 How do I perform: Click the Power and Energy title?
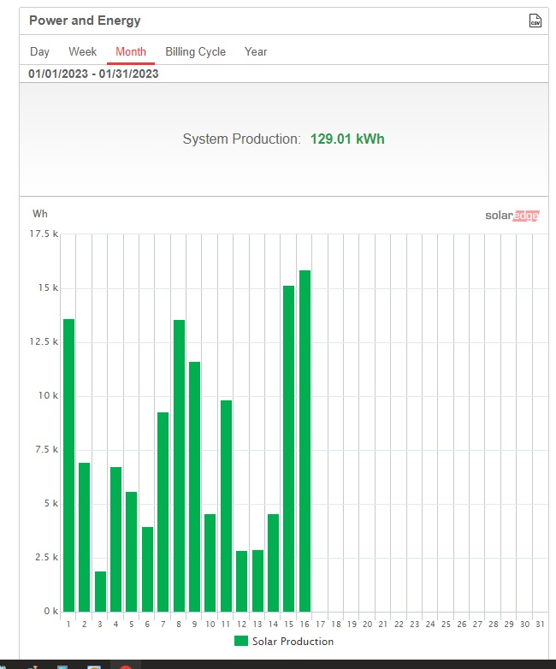[x=85, y=21]
